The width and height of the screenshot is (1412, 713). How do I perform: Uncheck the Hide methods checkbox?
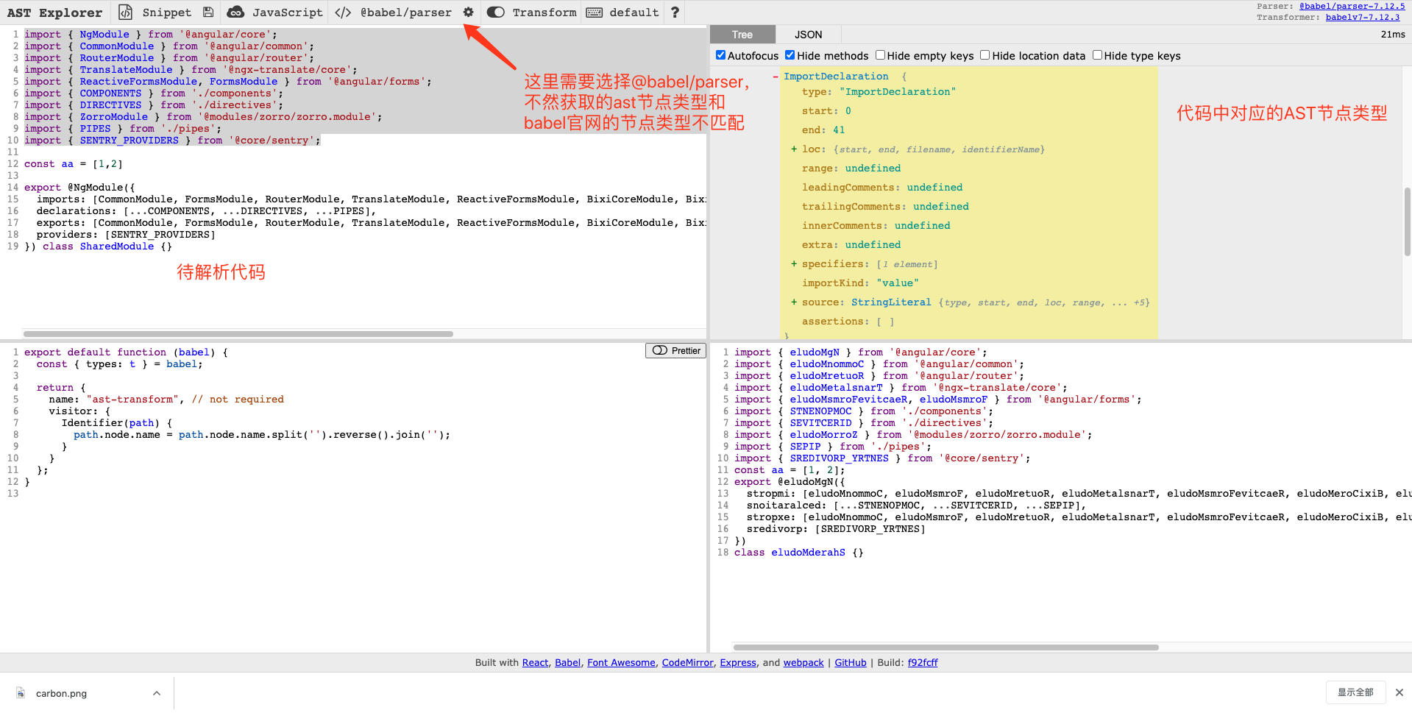click(790, 55)
